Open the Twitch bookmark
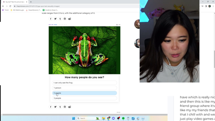This screenshot has height=121, width=215. [x=5, y=10]
